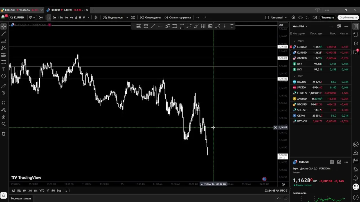Select the shapes tool in left sidebar
Screen dimensions: 360x202
tap(4, 62)
